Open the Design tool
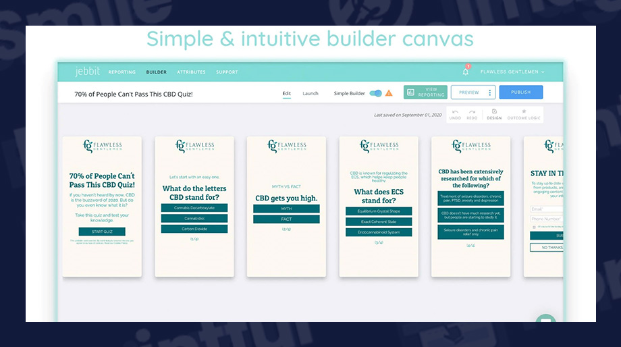Viewport: 621px width, 347px height. pos(494,114)
